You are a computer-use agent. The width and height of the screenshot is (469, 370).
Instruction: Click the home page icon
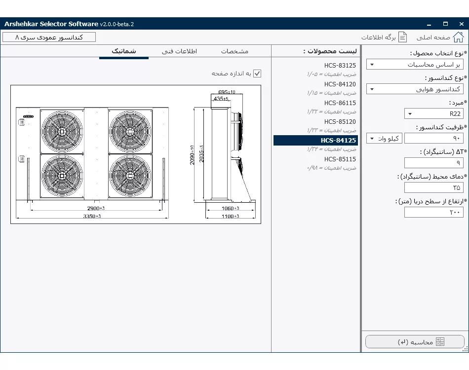(x=458, y=37)
